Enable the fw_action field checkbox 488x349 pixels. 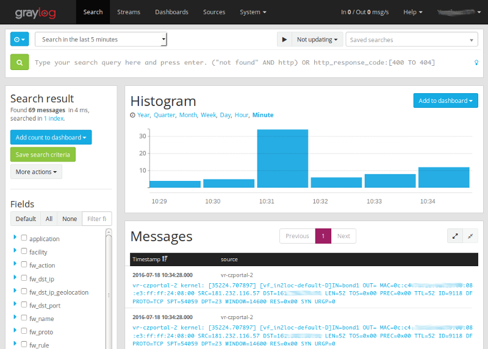point(24,265)
